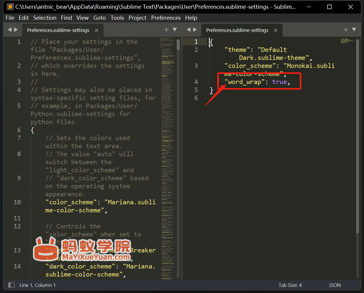Open the Project menu
The image size is (364, 293).
click(138, 18)
